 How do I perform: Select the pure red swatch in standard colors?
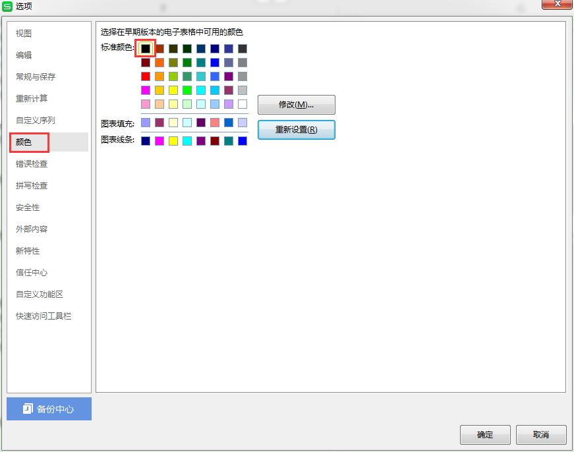pyautogui.click(x=146, y=76)
